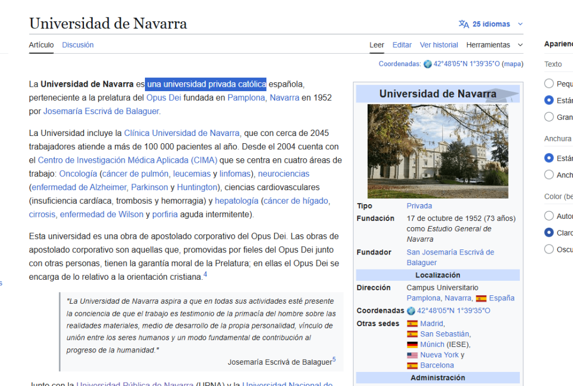The height and width of the screenshot is (386, 573).
Task: Click the Spain flag beside Barcelona
Action: click(x=412, y=365)
